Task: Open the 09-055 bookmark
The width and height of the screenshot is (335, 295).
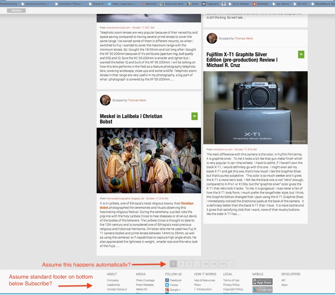Action: pyautogui.click(x=300, y=4)
